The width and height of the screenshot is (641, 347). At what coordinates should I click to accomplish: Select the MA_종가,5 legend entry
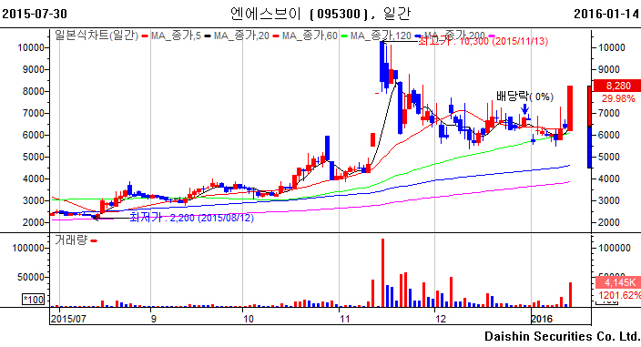click(x=176, y=36)
